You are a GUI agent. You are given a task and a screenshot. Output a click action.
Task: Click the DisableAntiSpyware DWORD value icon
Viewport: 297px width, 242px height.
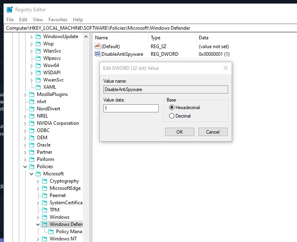[x=97, y=54]
